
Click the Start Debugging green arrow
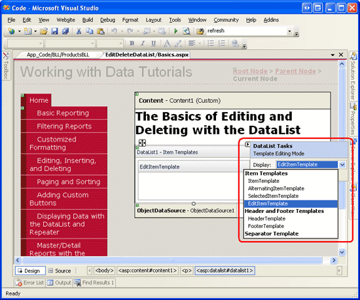tap(176, 31)
